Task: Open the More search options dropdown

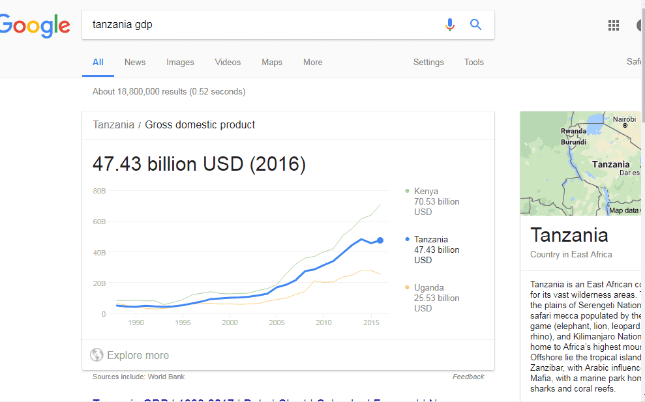Action: click(312, 62)
